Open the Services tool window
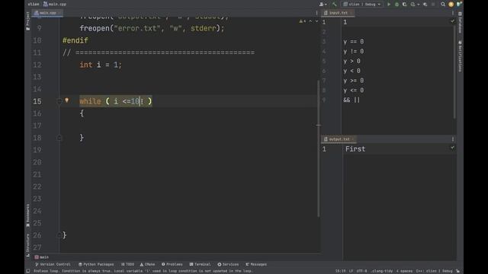This screenshot has height=274, width=488. tap(228, 264)
